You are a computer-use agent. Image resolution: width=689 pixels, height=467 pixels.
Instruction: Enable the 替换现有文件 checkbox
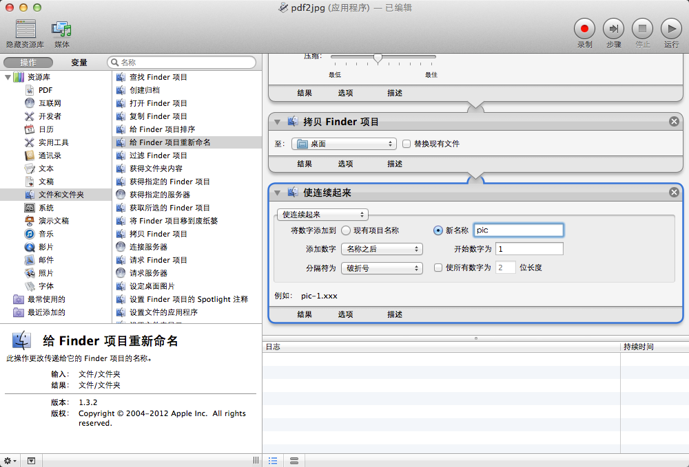(x=407, y=144)
